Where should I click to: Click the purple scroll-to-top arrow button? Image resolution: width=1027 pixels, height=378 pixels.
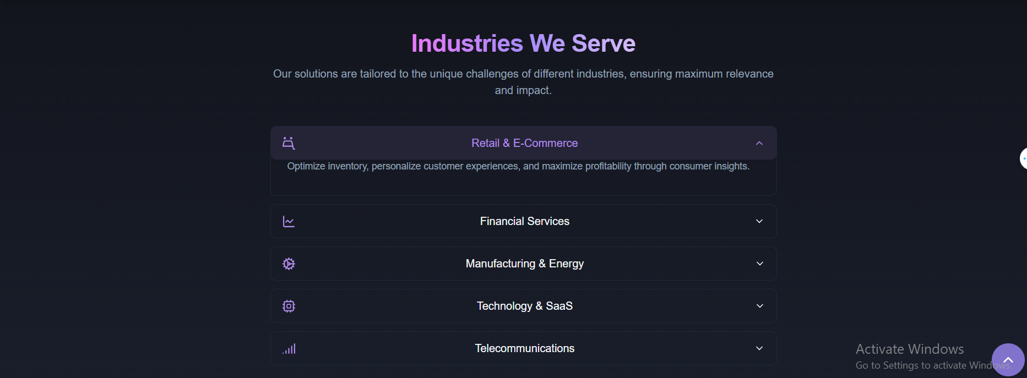1008,360
